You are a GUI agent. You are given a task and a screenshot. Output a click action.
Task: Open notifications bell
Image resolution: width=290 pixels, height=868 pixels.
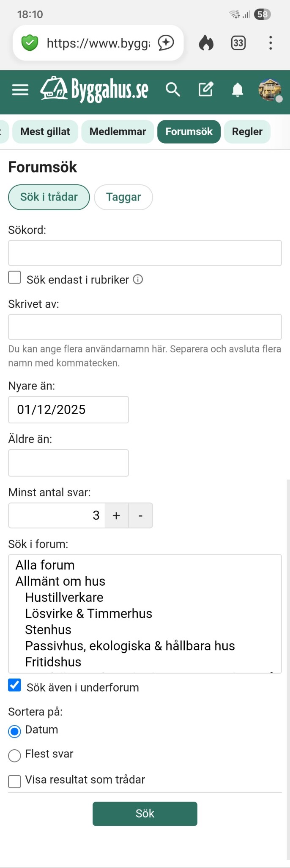click(238, 90)
